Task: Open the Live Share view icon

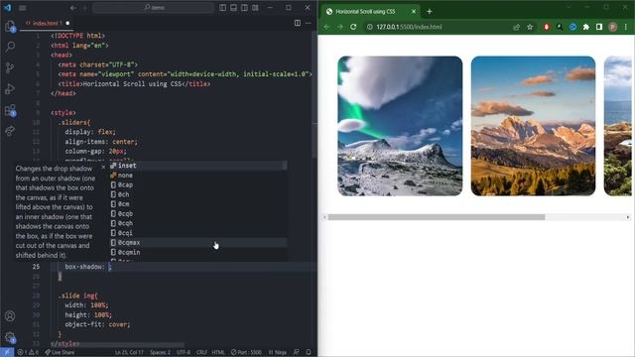Action: (10, 131)
